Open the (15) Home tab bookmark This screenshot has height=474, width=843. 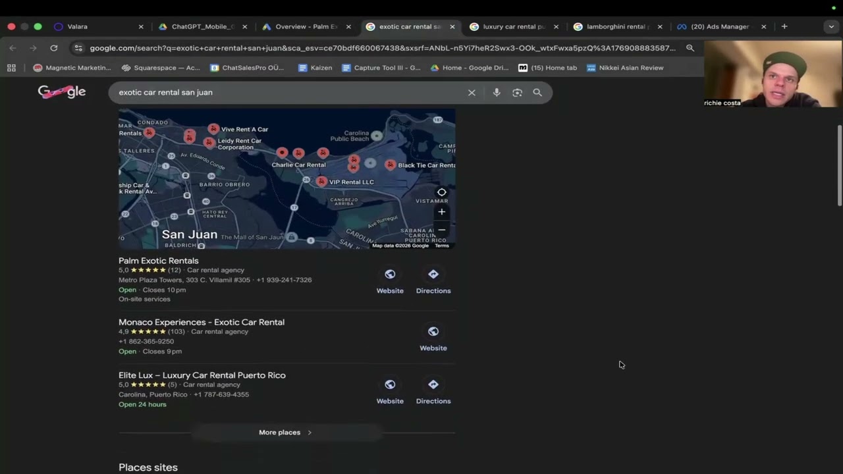coord(547,68)
